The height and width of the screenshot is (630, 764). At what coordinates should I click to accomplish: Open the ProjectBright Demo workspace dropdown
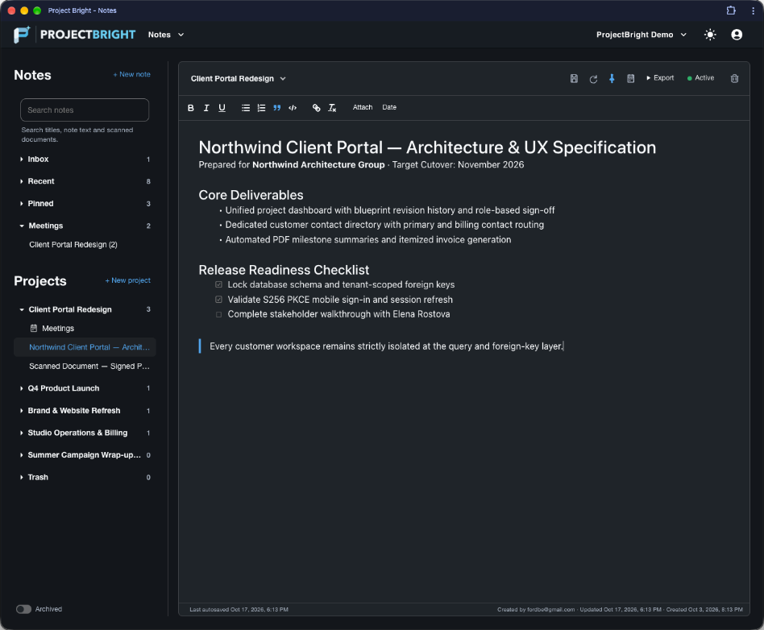coord(642,35)
